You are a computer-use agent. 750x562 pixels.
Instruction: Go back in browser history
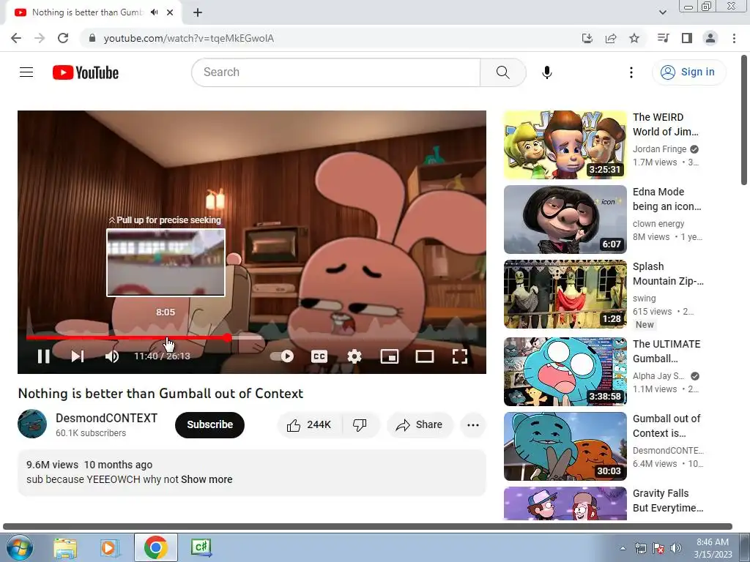click(16, 38)
